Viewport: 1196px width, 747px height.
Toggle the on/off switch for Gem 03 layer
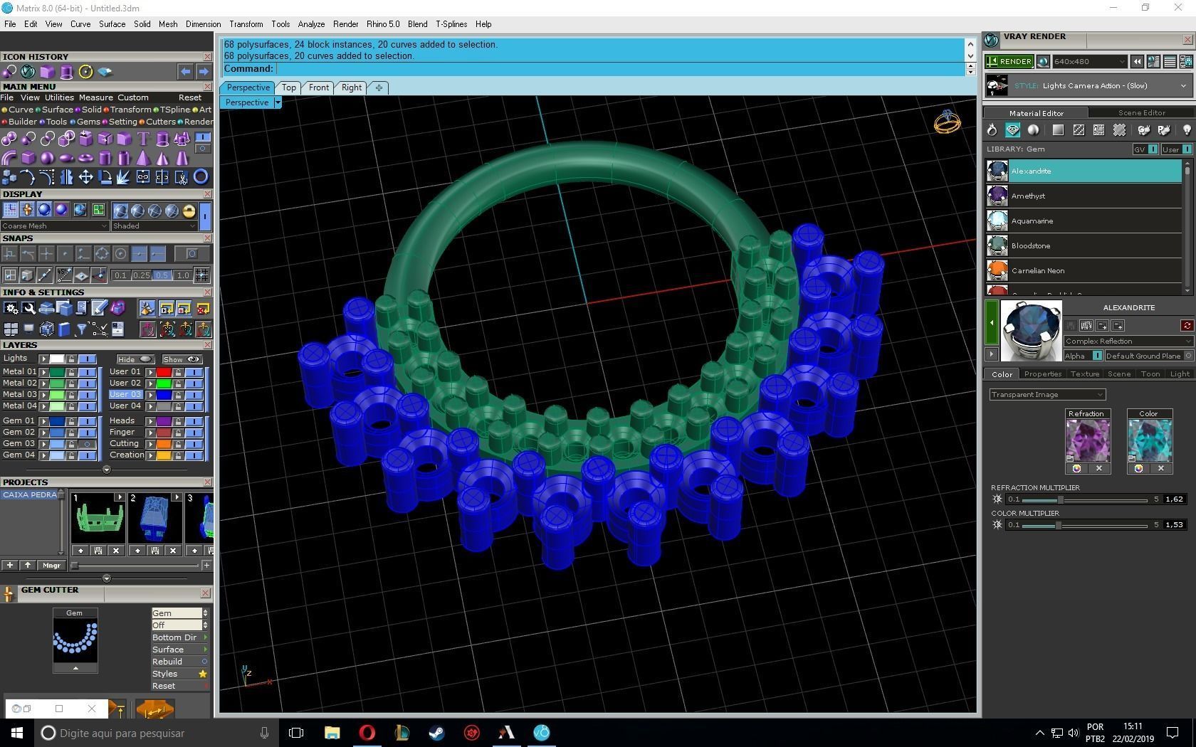87,444
